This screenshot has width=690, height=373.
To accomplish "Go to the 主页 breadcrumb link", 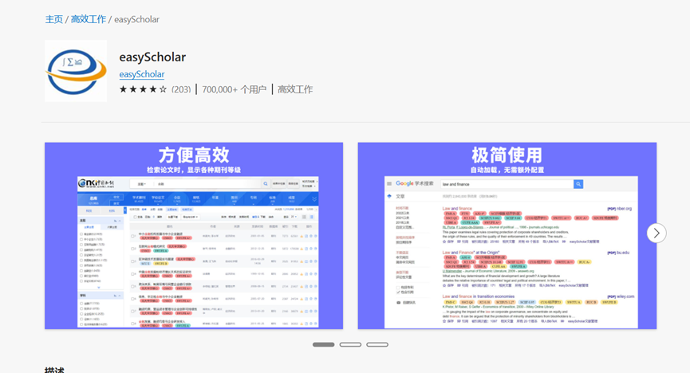I will [54, 19].
